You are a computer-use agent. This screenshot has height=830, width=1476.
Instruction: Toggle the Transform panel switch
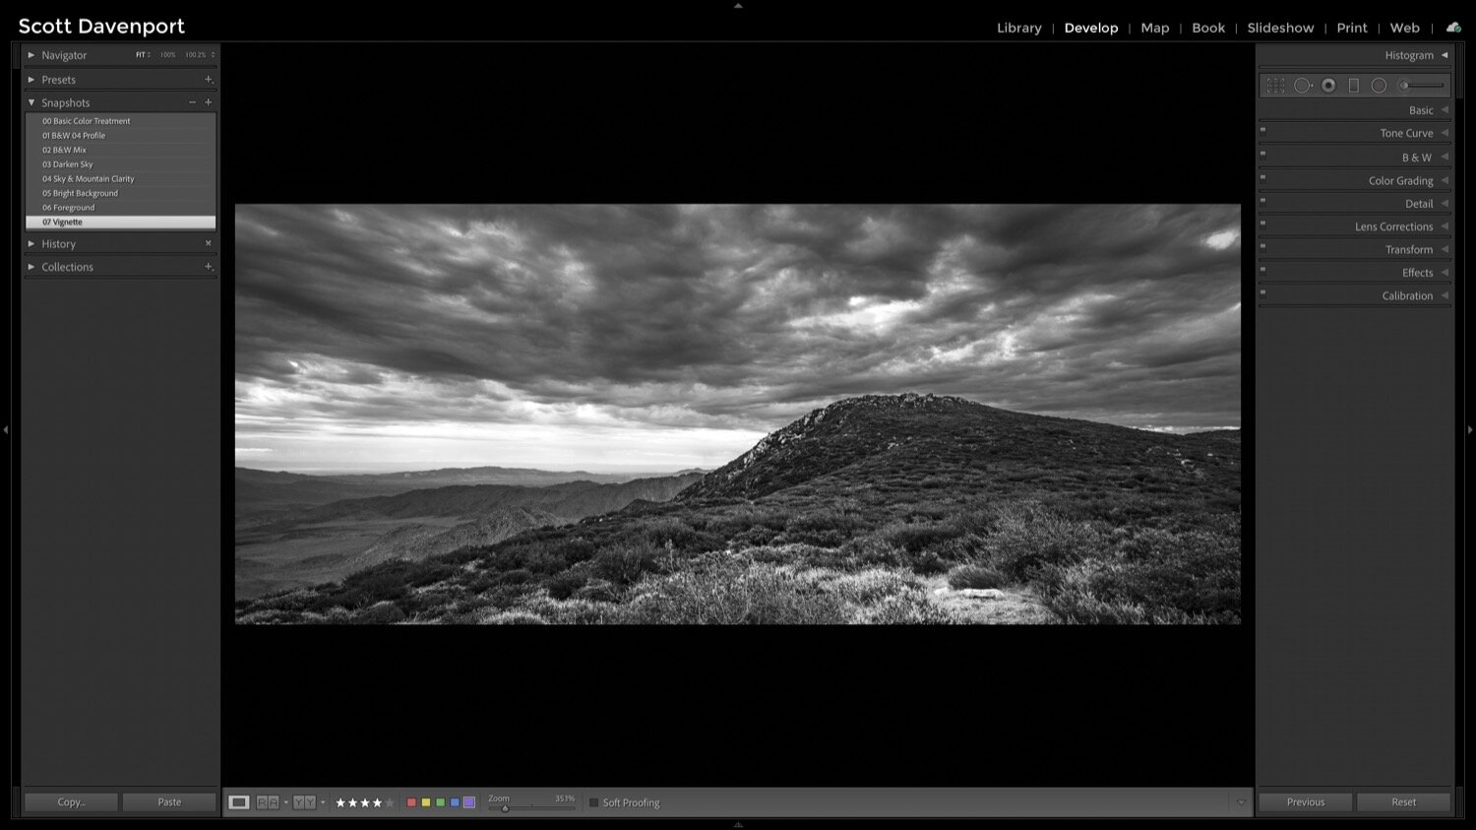tap(1262, 246)
